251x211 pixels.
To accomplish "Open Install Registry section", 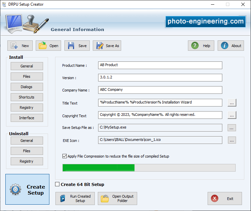I will [27, 108].
